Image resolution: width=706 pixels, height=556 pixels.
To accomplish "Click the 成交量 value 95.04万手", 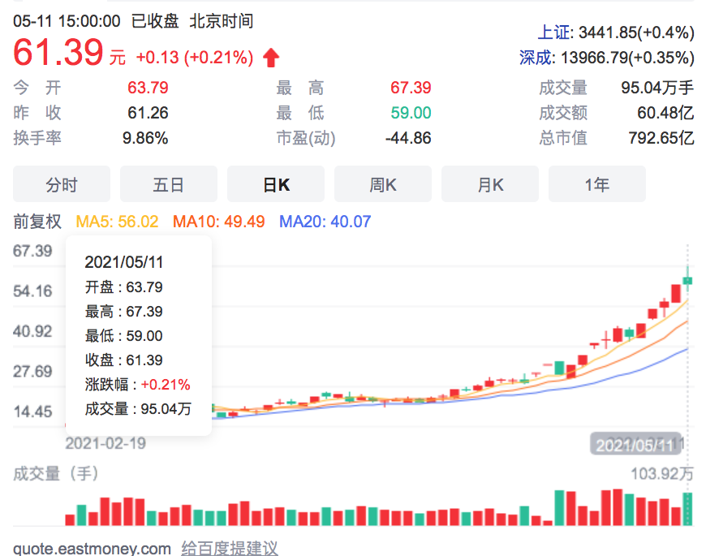I will [657, 88].
